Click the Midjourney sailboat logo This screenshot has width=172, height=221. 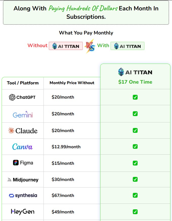pyautogui.click(x=9, y=180)
